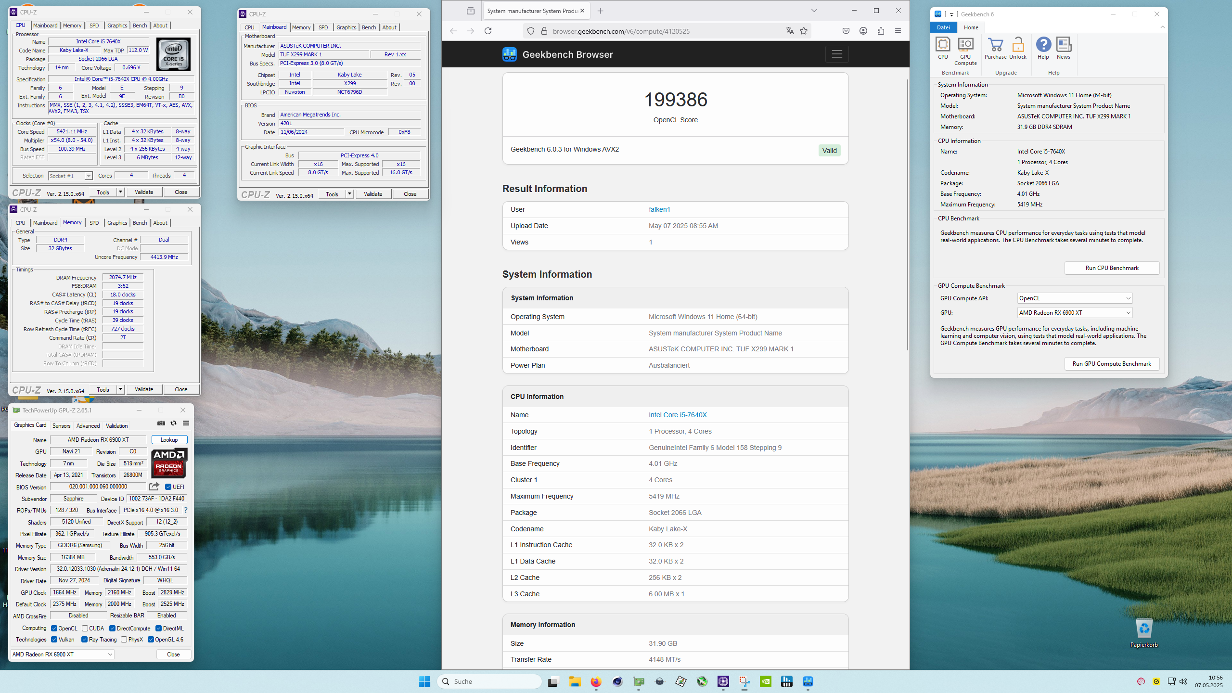Open the News icon in Geekbench 6 ribbon
The height and width of the screenshot is (693, 1232).
(1064, 48)
